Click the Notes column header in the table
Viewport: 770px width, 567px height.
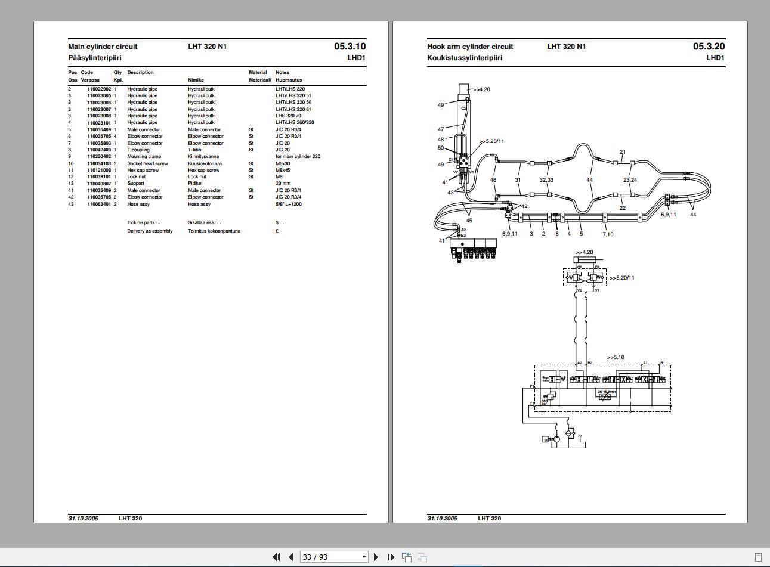(282, 72)
